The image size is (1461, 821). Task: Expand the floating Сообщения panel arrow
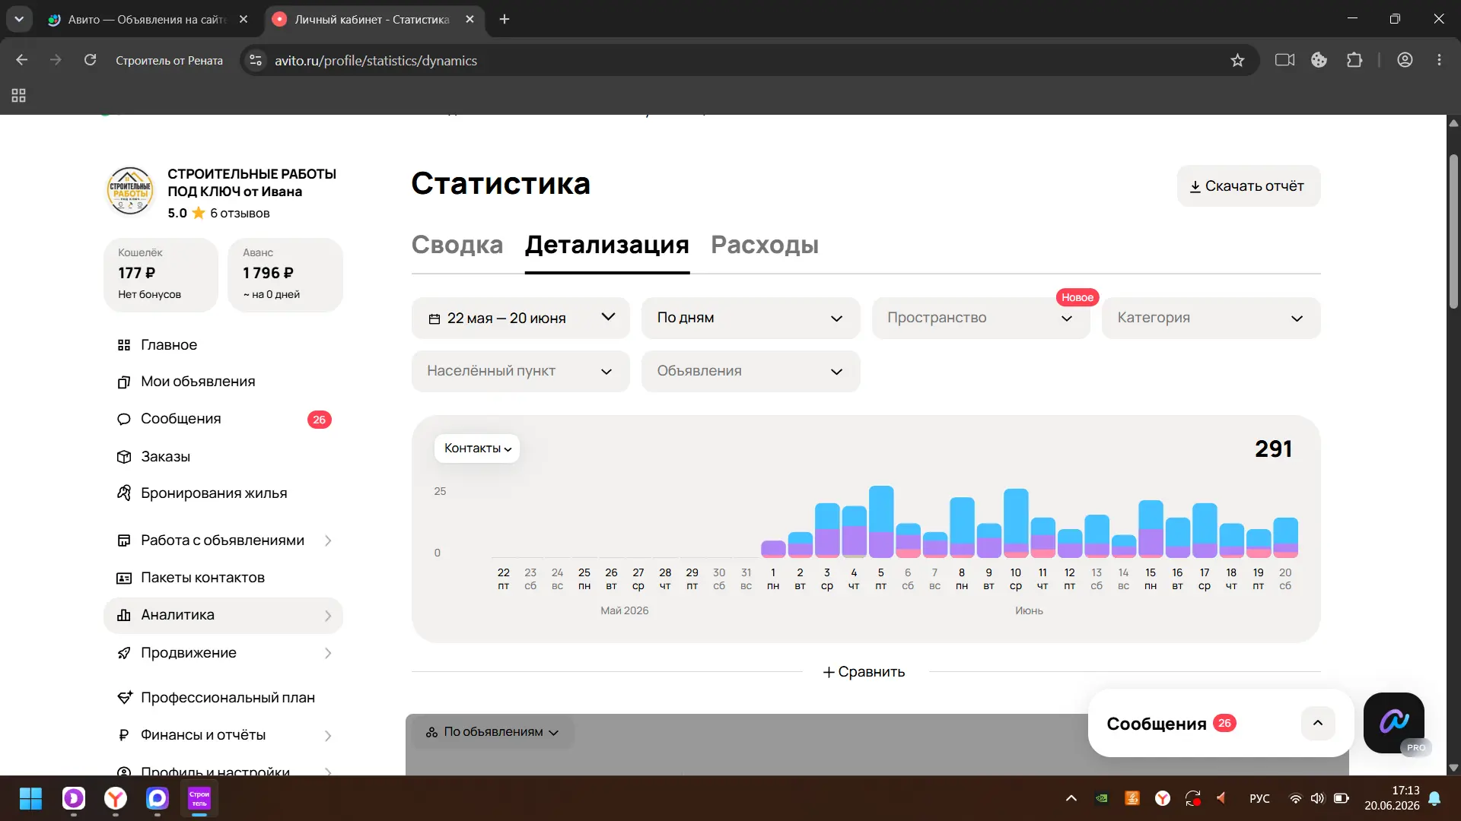[x=1318, y=723]
